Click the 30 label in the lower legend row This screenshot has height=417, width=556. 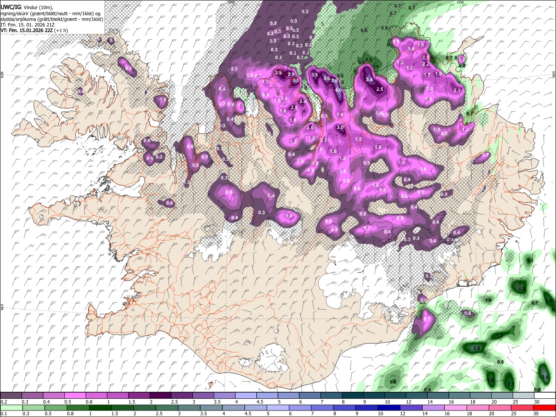click(537, 414)
